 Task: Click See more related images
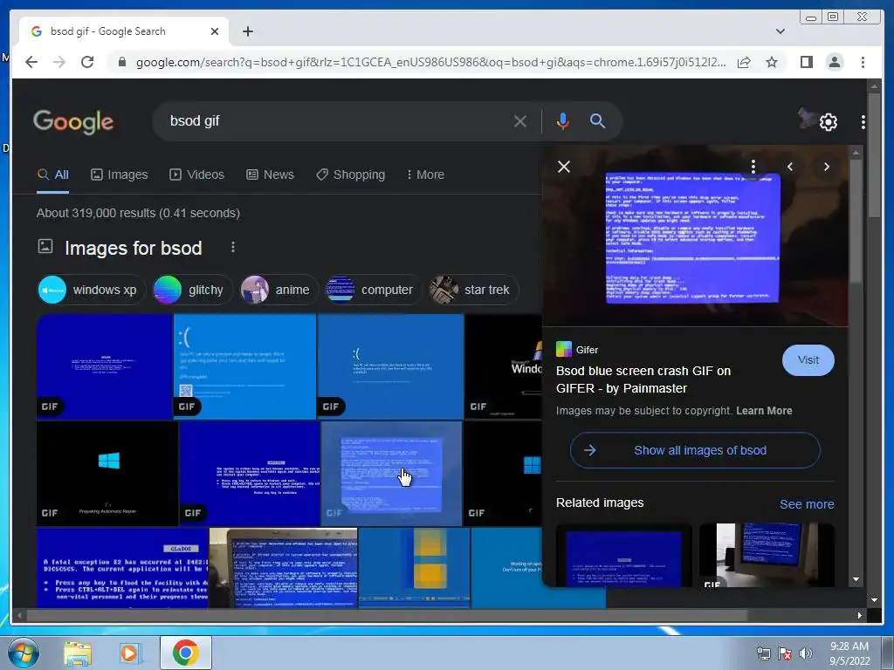[806, 504]
